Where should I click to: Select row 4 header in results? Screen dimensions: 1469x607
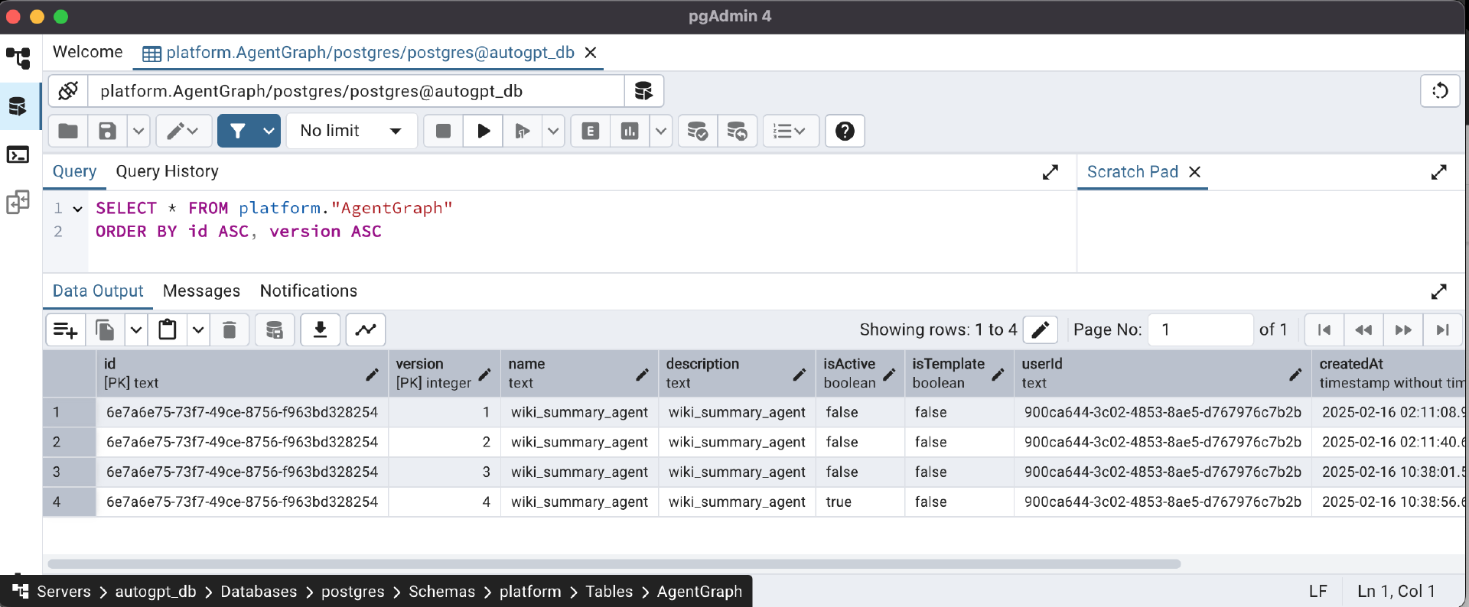69,502
